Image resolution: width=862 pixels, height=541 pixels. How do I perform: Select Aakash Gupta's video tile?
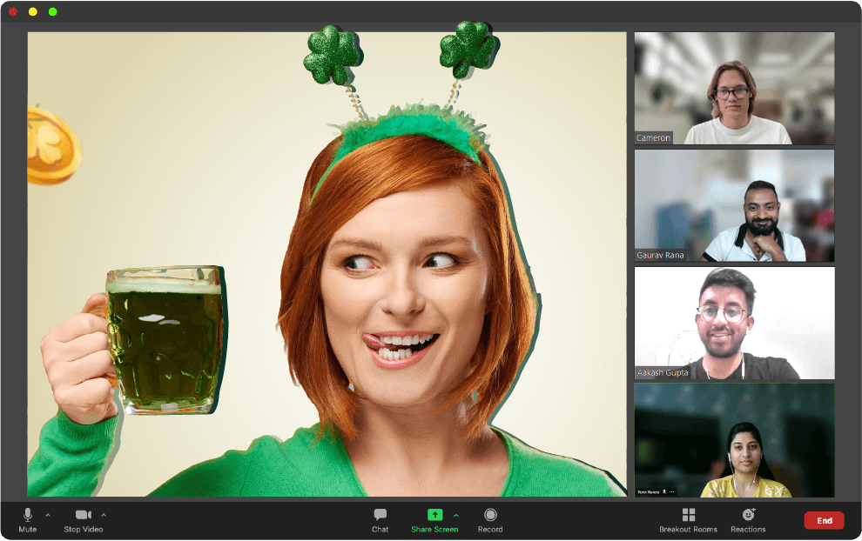click(734, 323)
